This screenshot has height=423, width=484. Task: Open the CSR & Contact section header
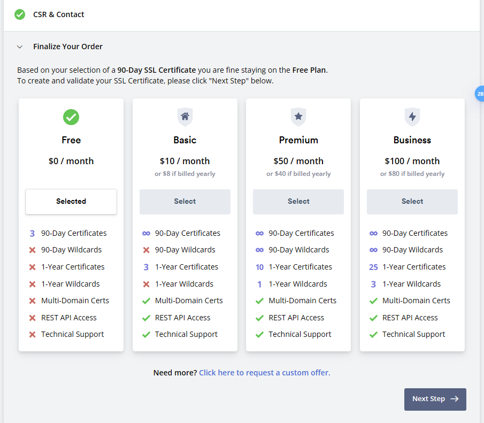tap(59, 14)
